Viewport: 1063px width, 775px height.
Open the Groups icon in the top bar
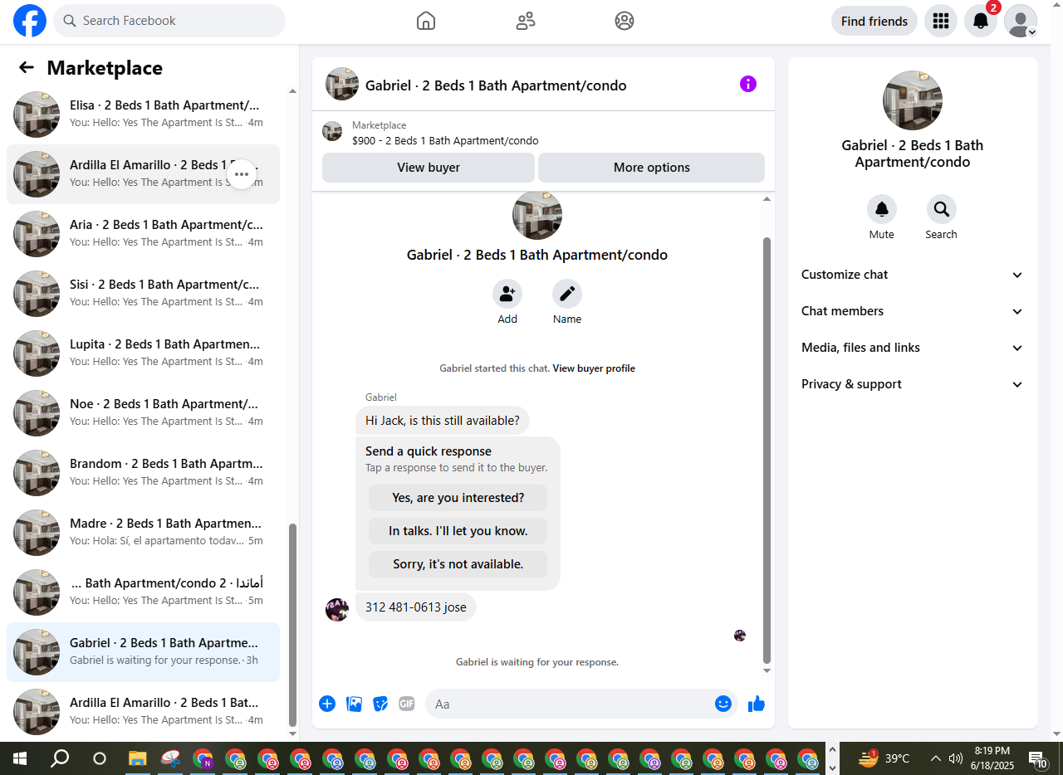625,21
